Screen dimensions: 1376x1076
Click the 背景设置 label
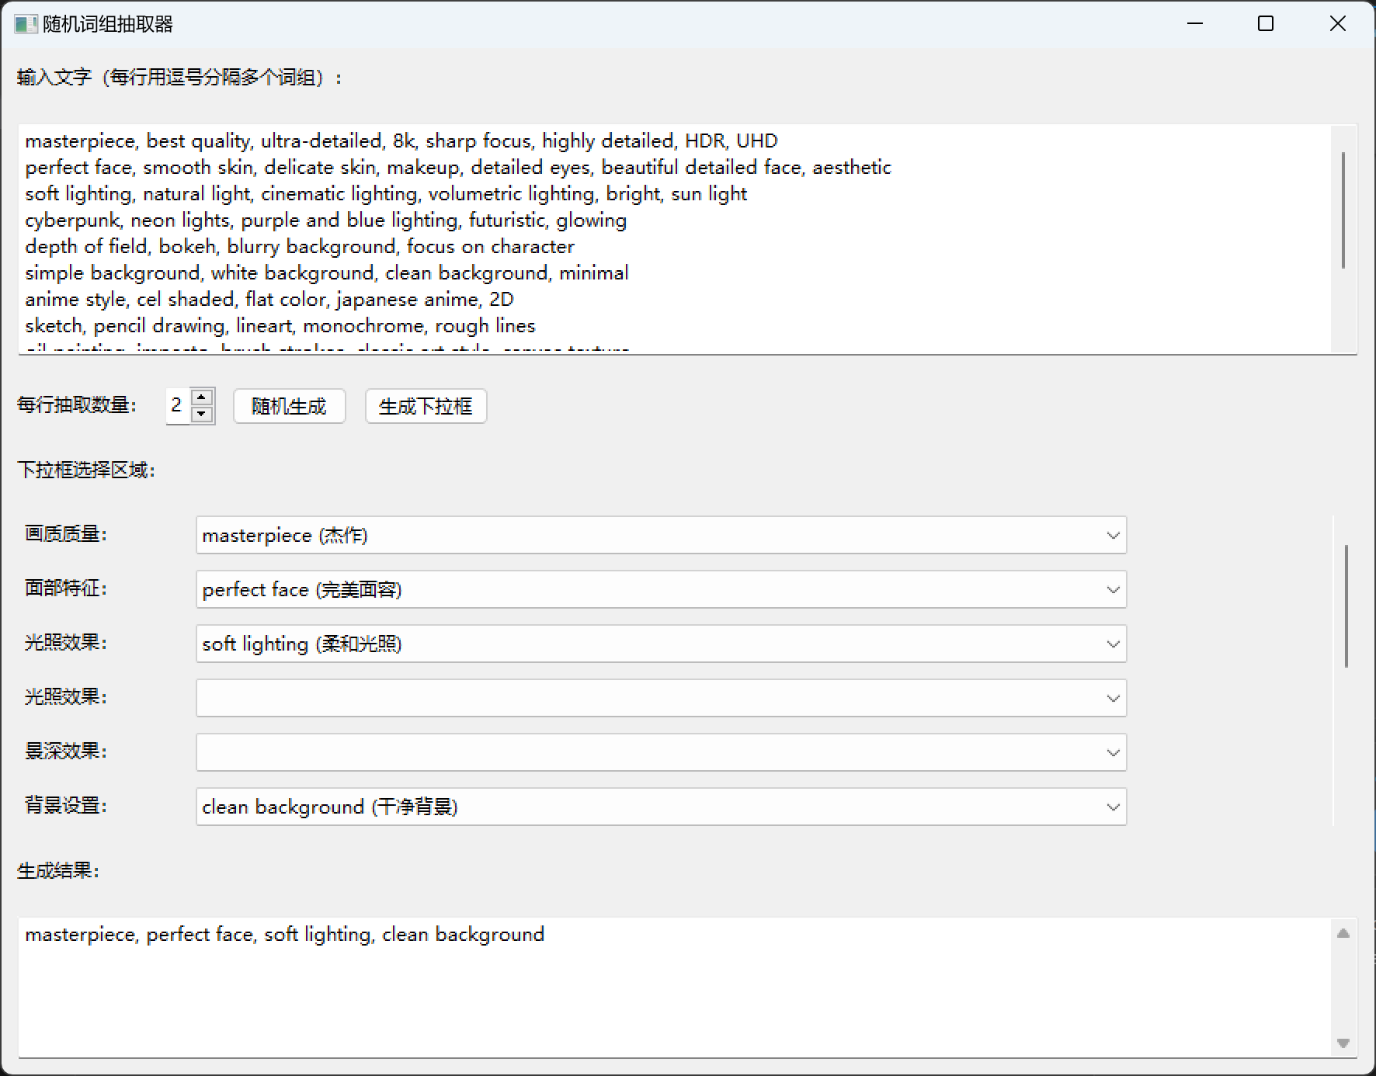point(66,806)
